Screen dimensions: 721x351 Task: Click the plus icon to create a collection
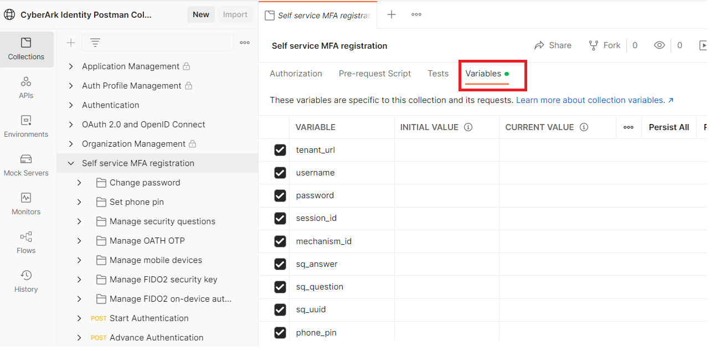71,43
